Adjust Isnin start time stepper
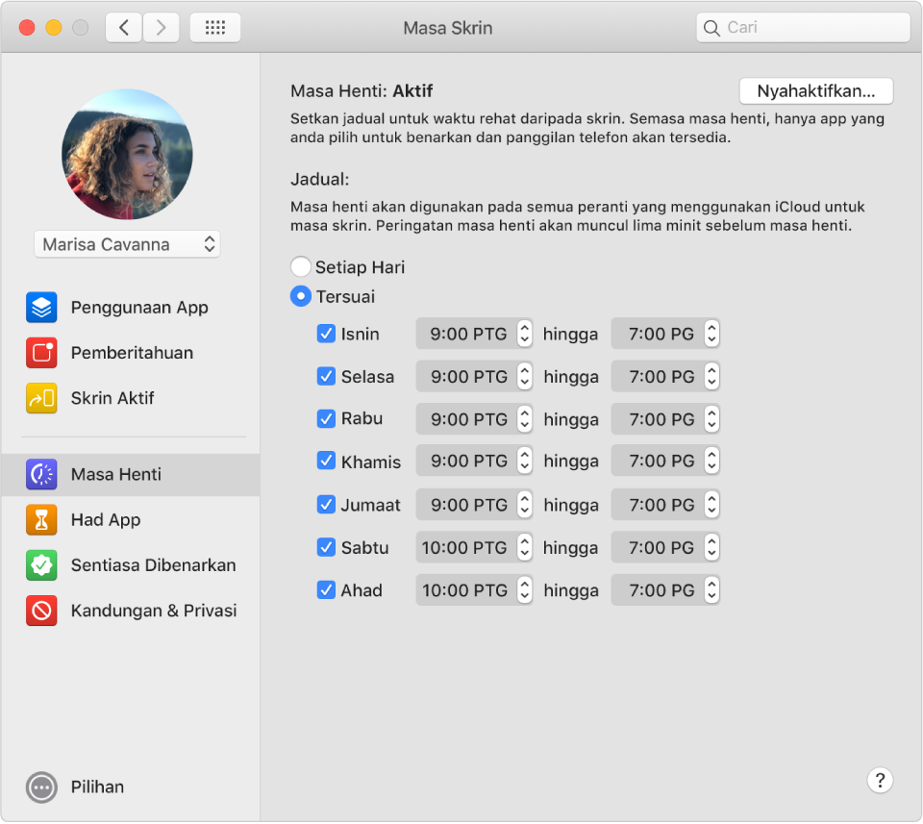Screen dimensions: 923x824 coord(525,334)
